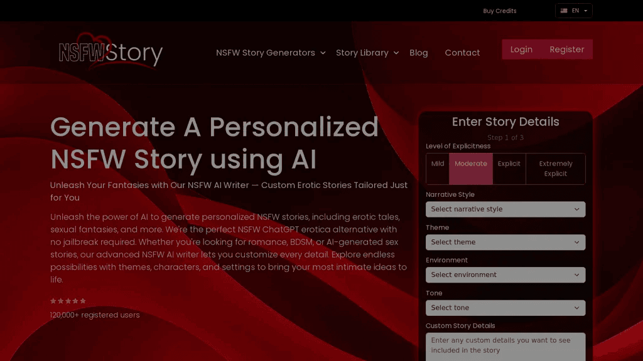Select Mild explicitness level
Screen dimensions: 643x361
tap(438, 169)
